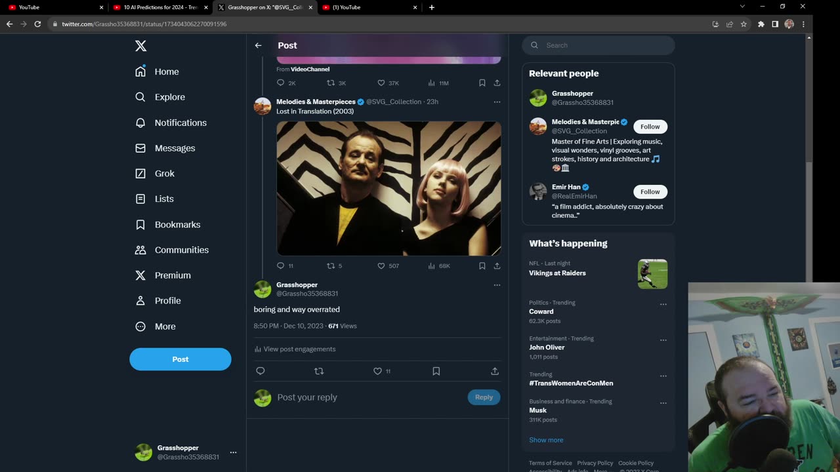The image size is (840, 472).
Task: Repost the tweet with 5 reposts
Action: pyautogui.click(x=331, y=265)
